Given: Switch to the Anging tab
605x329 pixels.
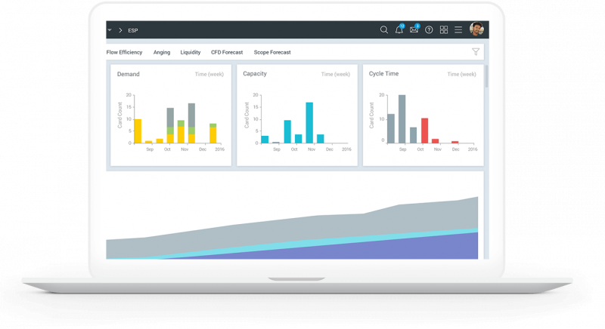Looking at the screenshot, I should (162, 52).
